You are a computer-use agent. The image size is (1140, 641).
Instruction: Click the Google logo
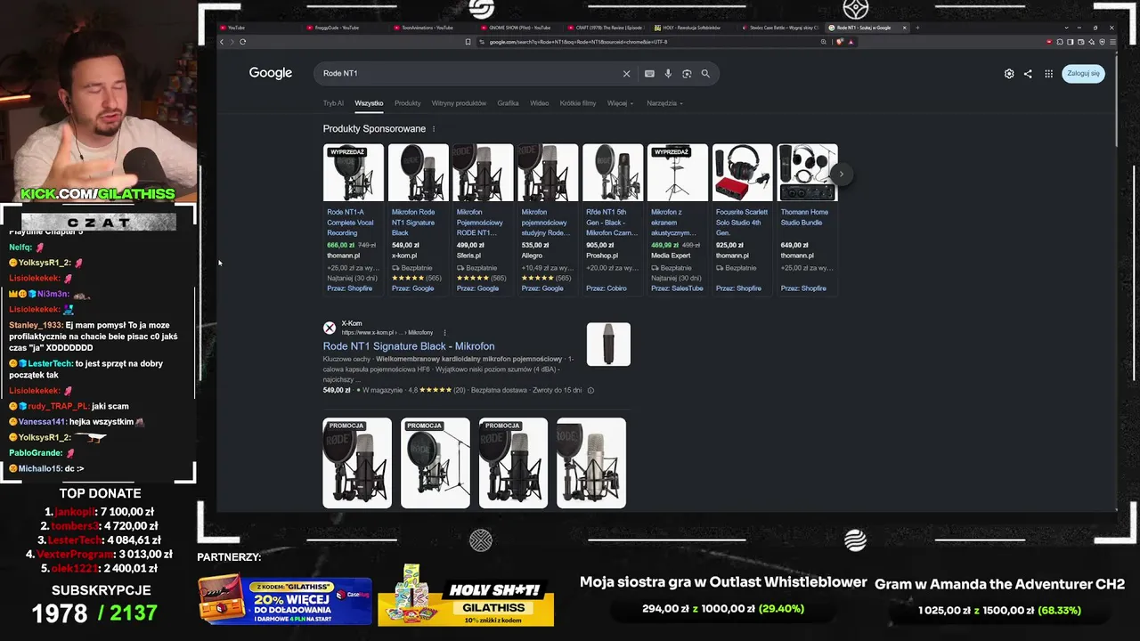click(x=271, y=73)
